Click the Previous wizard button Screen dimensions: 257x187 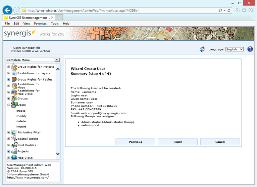(x=135, y=142)
